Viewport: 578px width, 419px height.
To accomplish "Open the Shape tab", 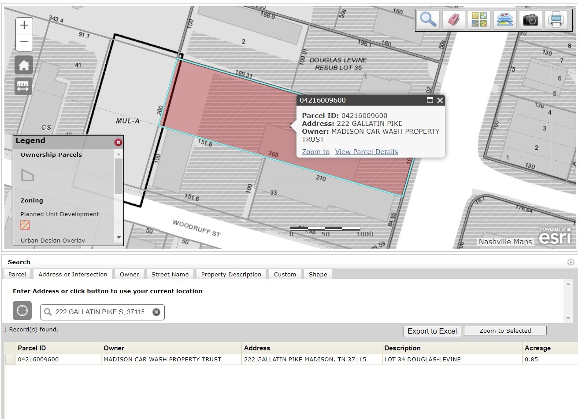I will pyautogui.click(x=318, y=274).
